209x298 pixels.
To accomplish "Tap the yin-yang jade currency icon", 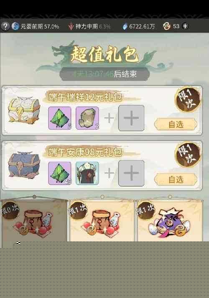I will [x=167, y=26].
